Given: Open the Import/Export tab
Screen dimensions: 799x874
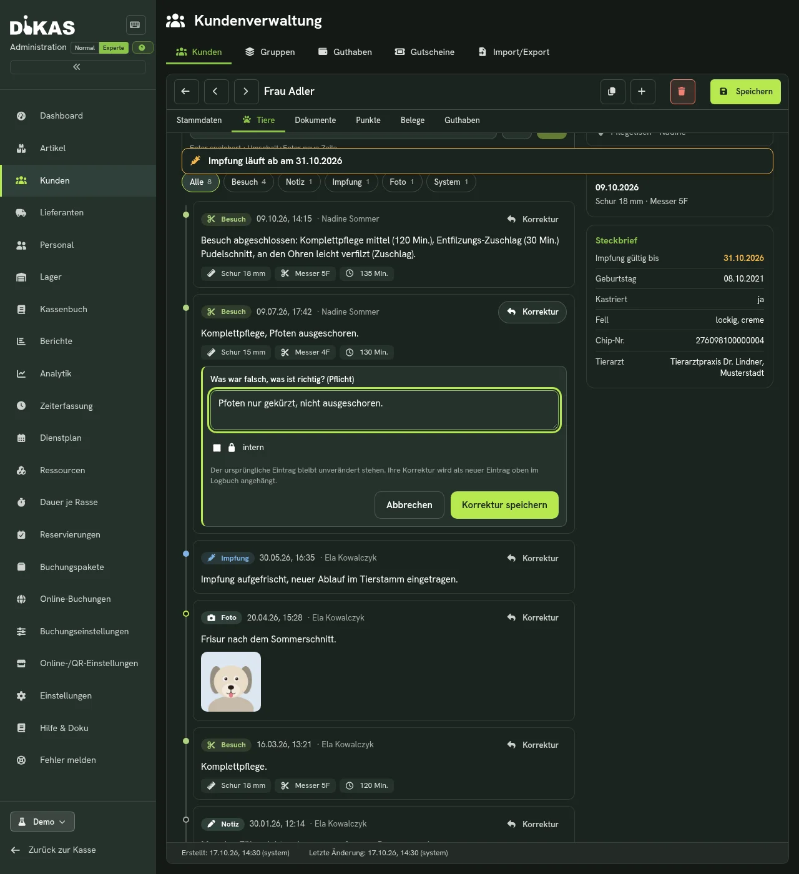Looking at the screenshot, I should [514, 52].
